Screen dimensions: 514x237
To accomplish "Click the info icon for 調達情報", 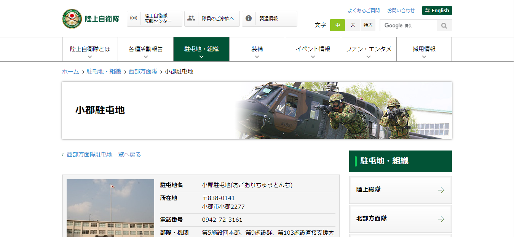I will click(249, 18).
